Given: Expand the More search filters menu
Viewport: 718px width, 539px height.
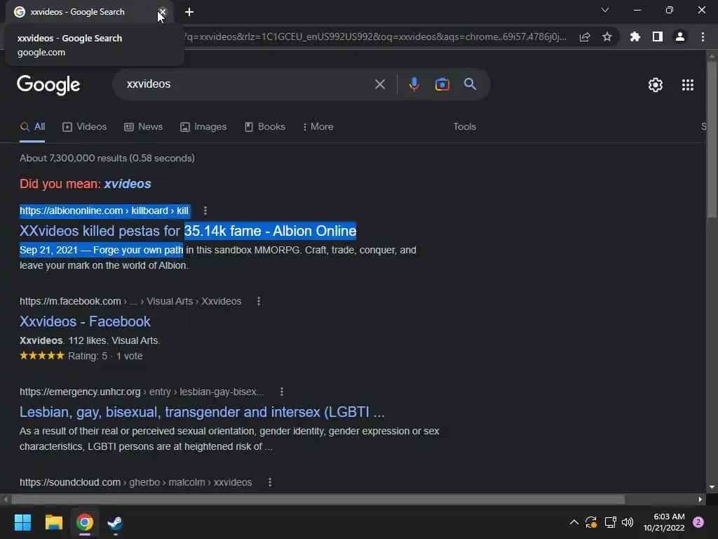Looking at the screenshot, I should coord(318,127).
